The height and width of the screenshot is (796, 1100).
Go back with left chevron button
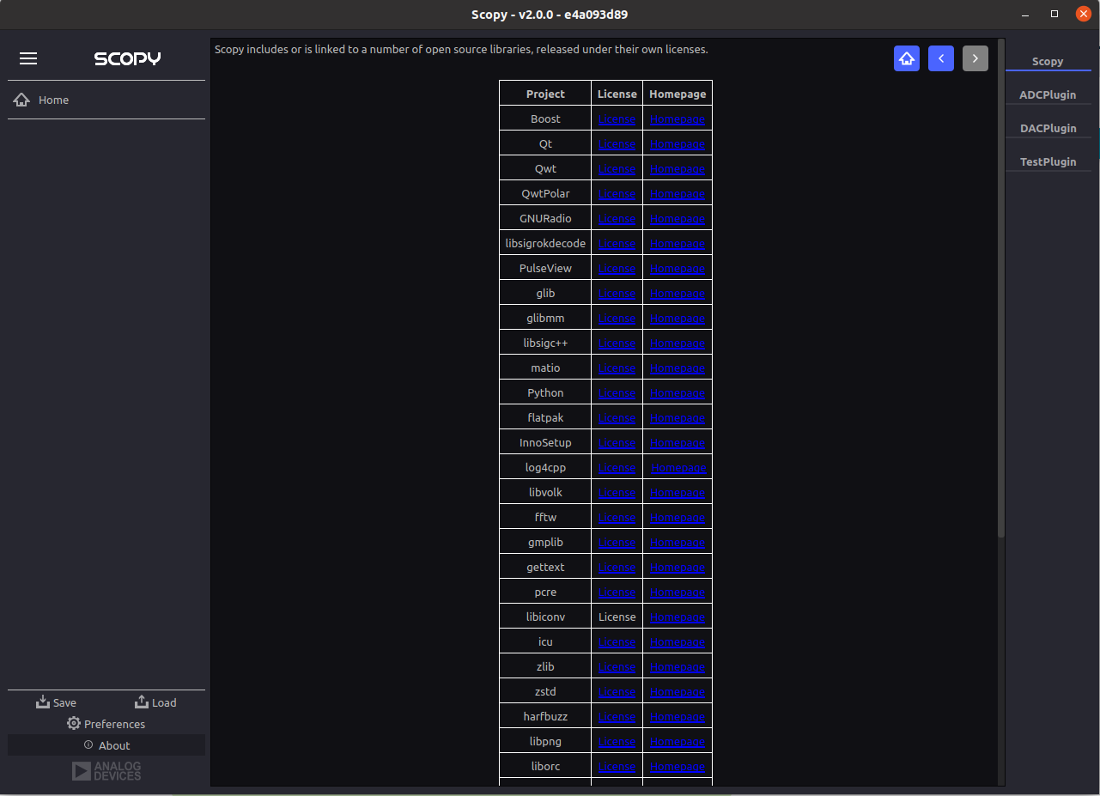(941, 58)
